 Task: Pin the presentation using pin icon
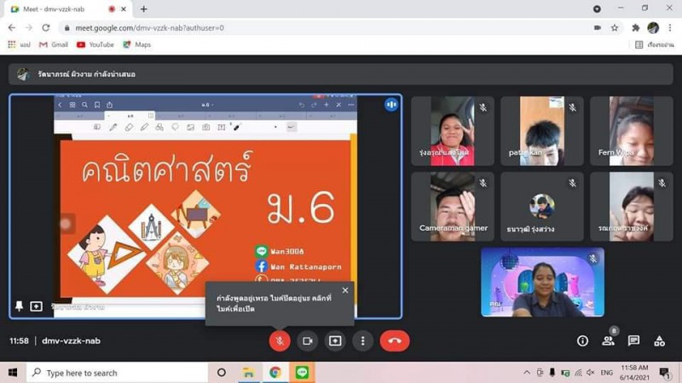point(19,306)
